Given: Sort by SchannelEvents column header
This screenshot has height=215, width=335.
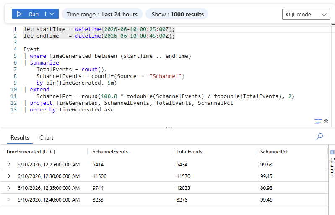Looking at the screenshot, I should [110, 152].
